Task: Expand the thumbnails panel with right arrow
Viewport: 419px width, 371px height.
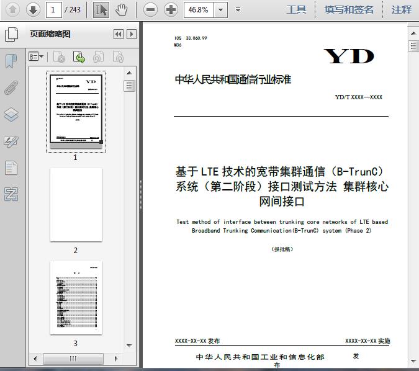Action: 132,34
